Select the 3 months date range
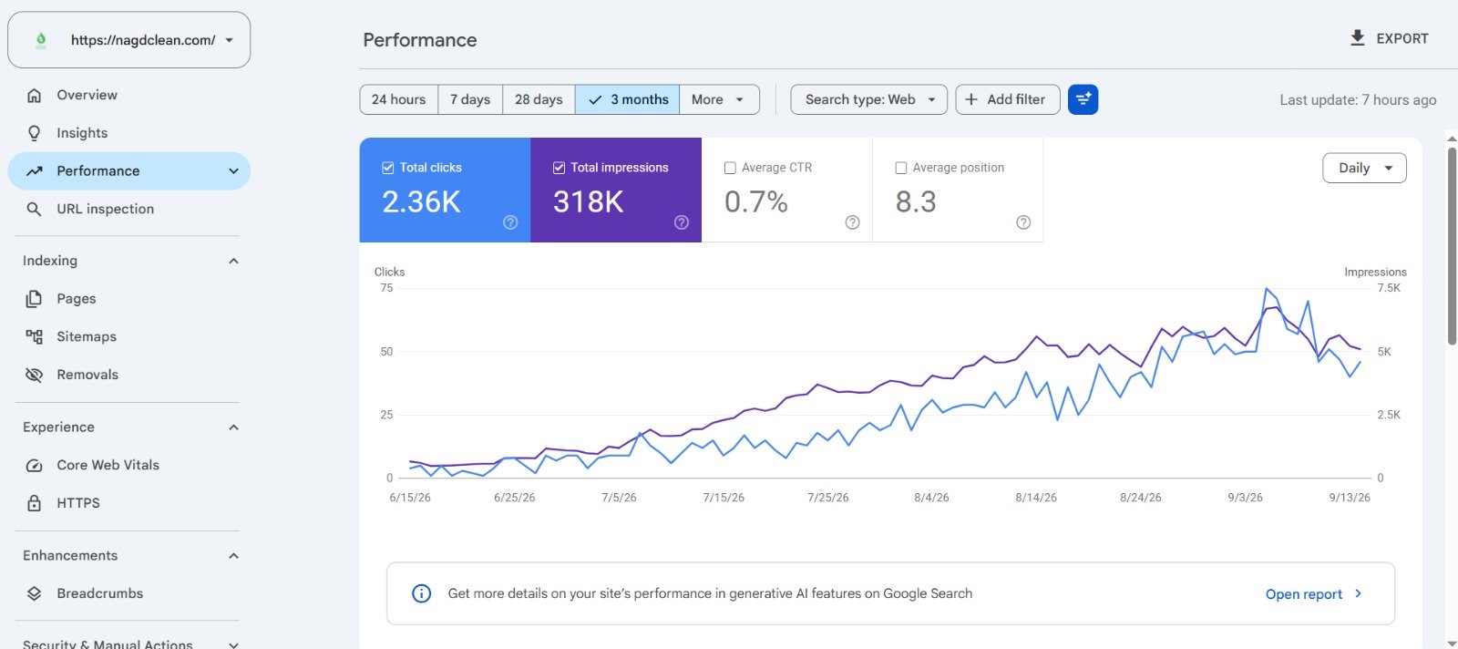This screenshot has height=649, width=1458. (628, 99)
